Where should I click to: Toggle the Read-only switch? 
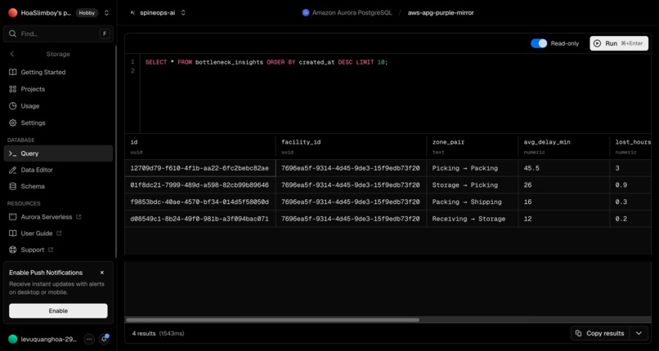pyautogui.click(x=539, y=43)
